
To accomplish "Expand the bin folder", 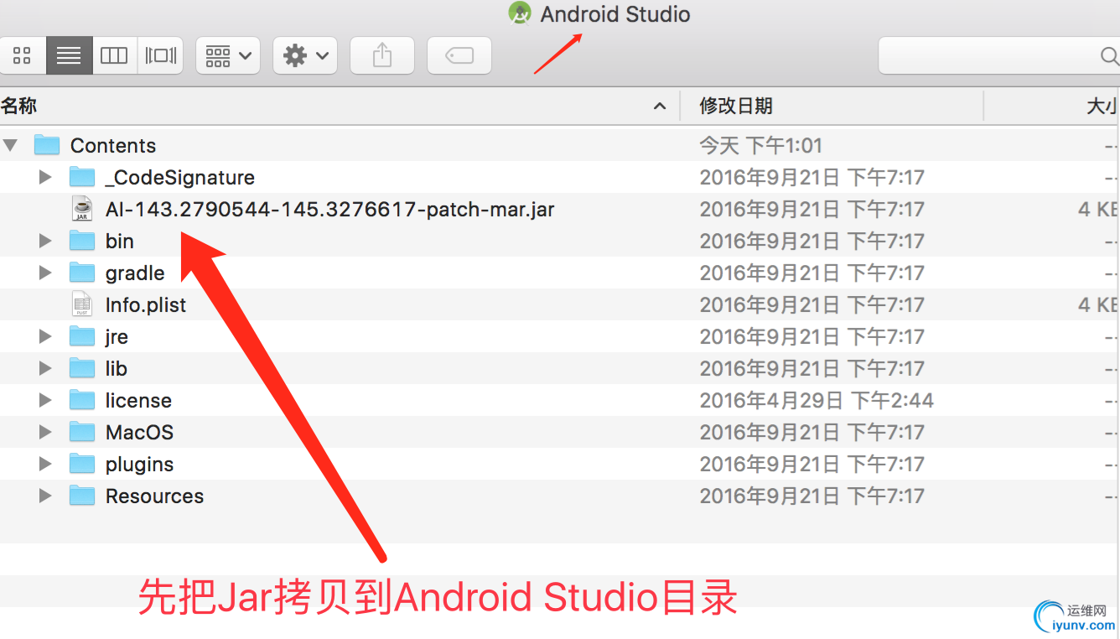I will pos(45,241).
